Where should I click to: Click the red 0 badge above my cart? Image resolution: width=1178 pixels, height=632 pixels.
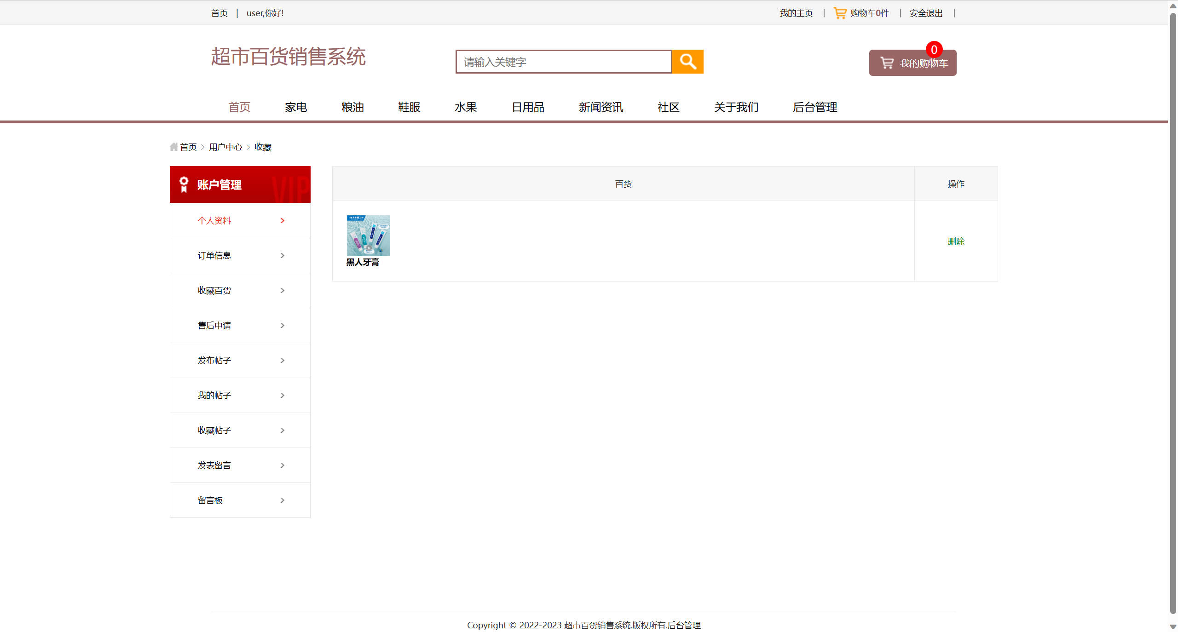pyautogui.click(x=934, y=50)
